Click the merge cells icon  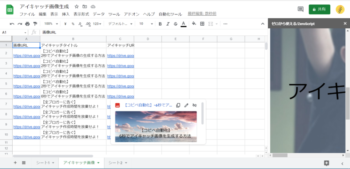pyautogui.click(x=210, y=24)
